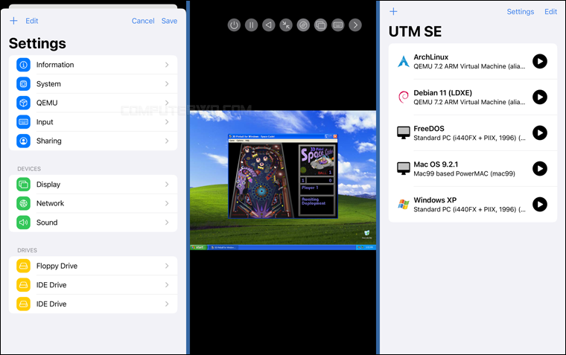Viewport: 566px width, 355px height.
Task: Click the inward-arrows resize display icon
Action: click(x=286, y=25)
